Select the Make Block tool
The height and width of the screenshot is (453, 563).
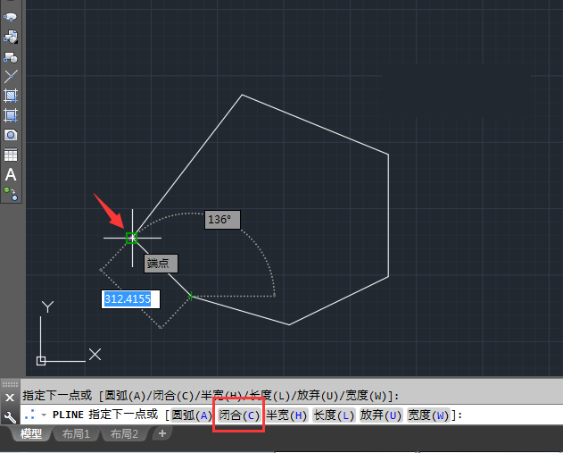pyautogui.click(x=11, y=57)
